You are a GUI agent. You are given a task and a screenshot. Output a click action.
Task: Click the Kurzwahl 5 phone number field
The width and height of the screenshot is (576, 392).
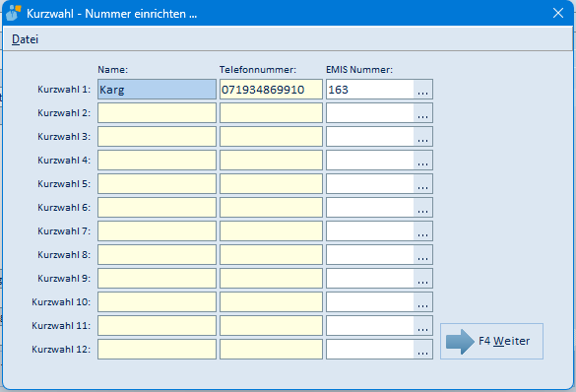tap(271, 184)
